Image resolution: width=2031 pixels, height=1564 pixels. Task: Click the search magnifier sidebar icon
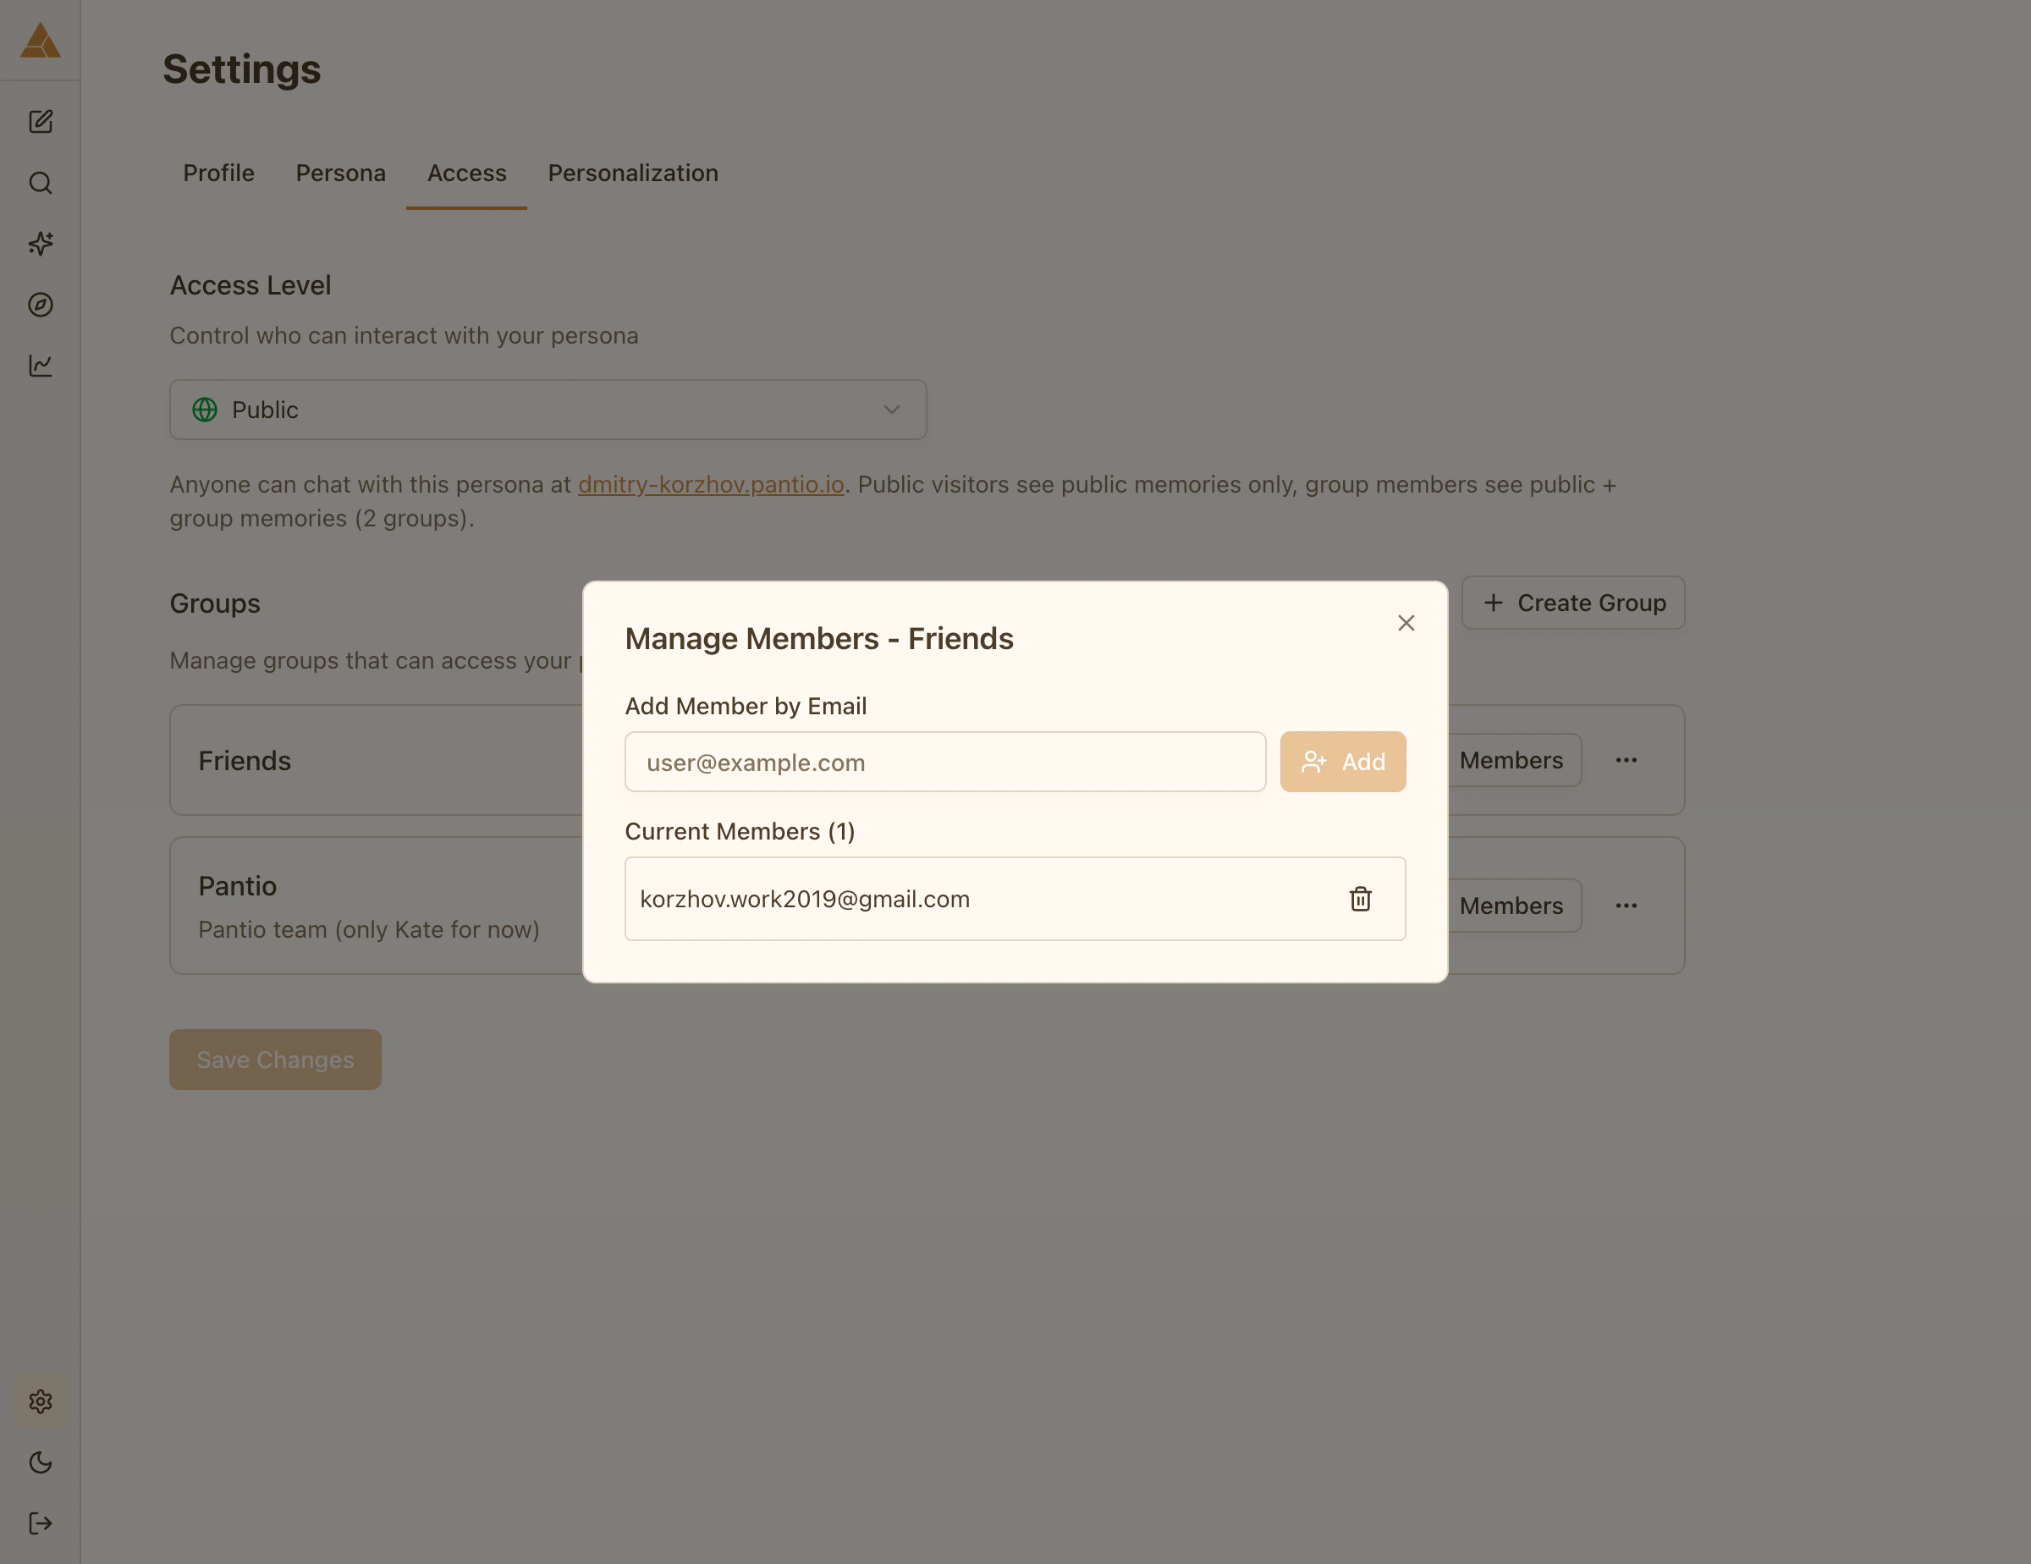(40, 183)
